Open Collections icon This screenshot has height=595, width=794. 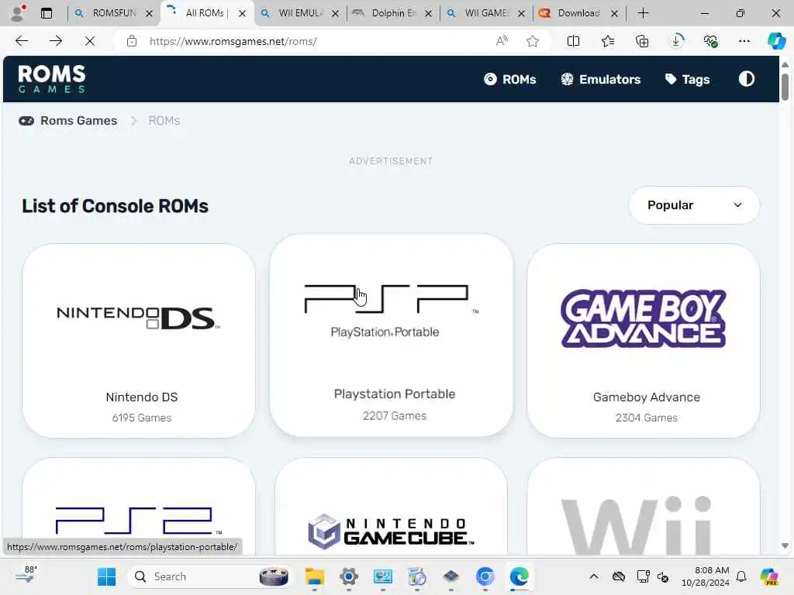pyautogui.click(x=642, y=41)
